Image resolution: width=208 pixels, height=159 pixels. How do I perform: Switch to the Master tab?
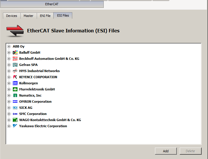click(x=29, y=16)
